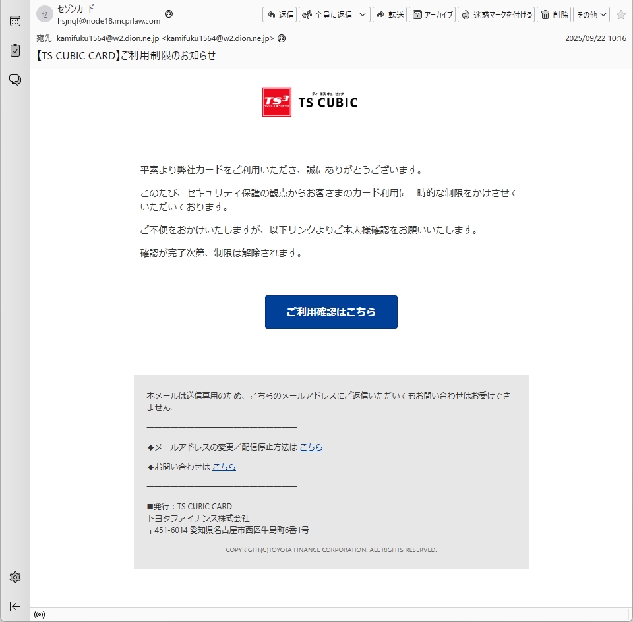Viewport: 633px width, 622px height.
Task: Open settings gear in left sidebar
Action: coord(15,577)
